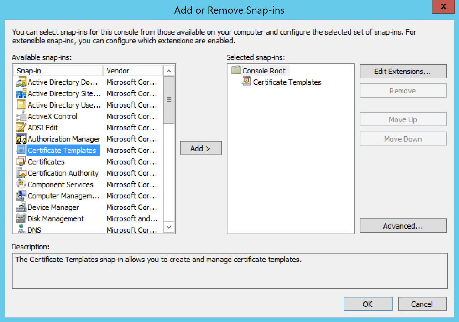The width and height of the screenshot is (459, 322).
Task: Select Certificate Templates under Console Root
Action: point(287,82)
